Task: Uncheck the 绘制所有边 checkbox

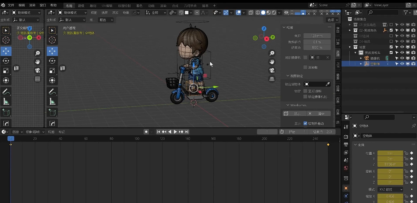Action: tap(305, 124)
